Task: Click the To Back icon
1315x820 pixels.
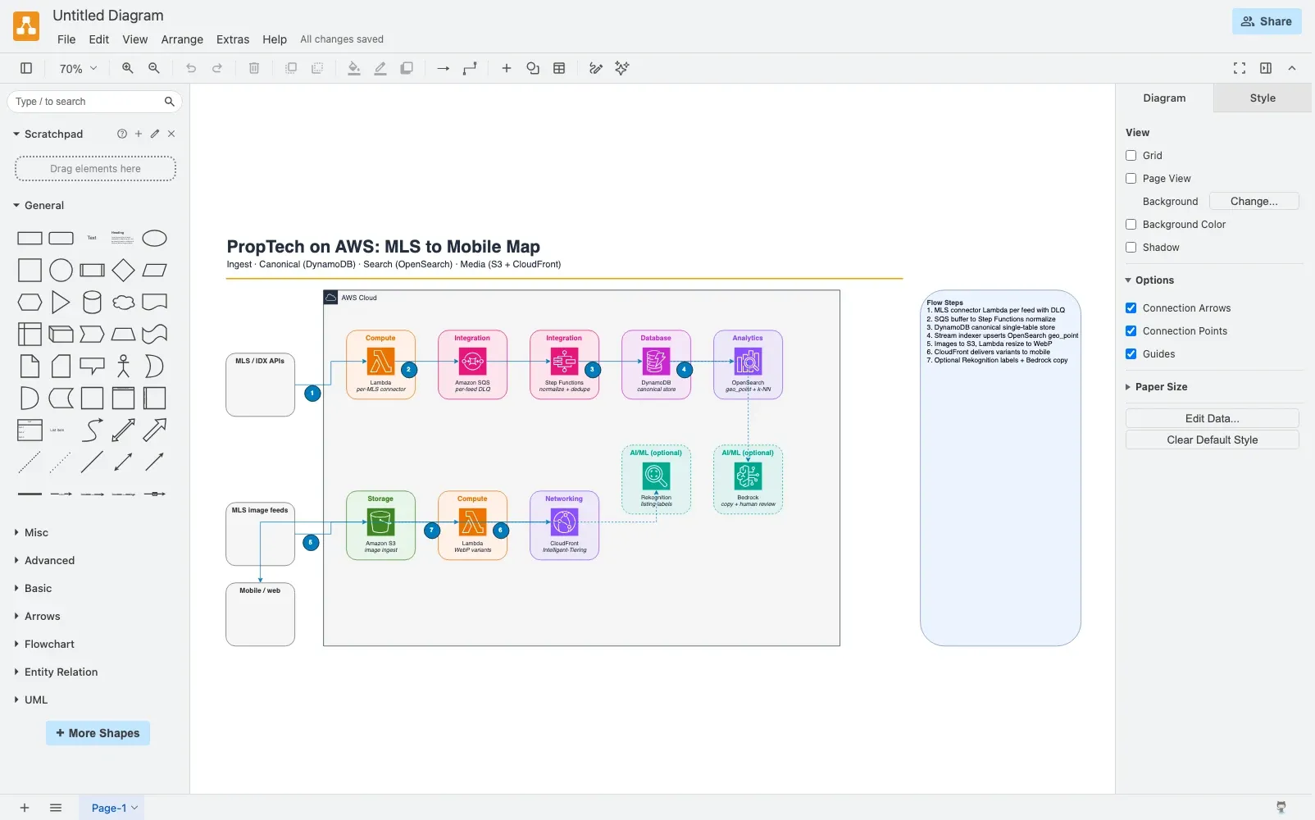Action: [x=317, y=69]
